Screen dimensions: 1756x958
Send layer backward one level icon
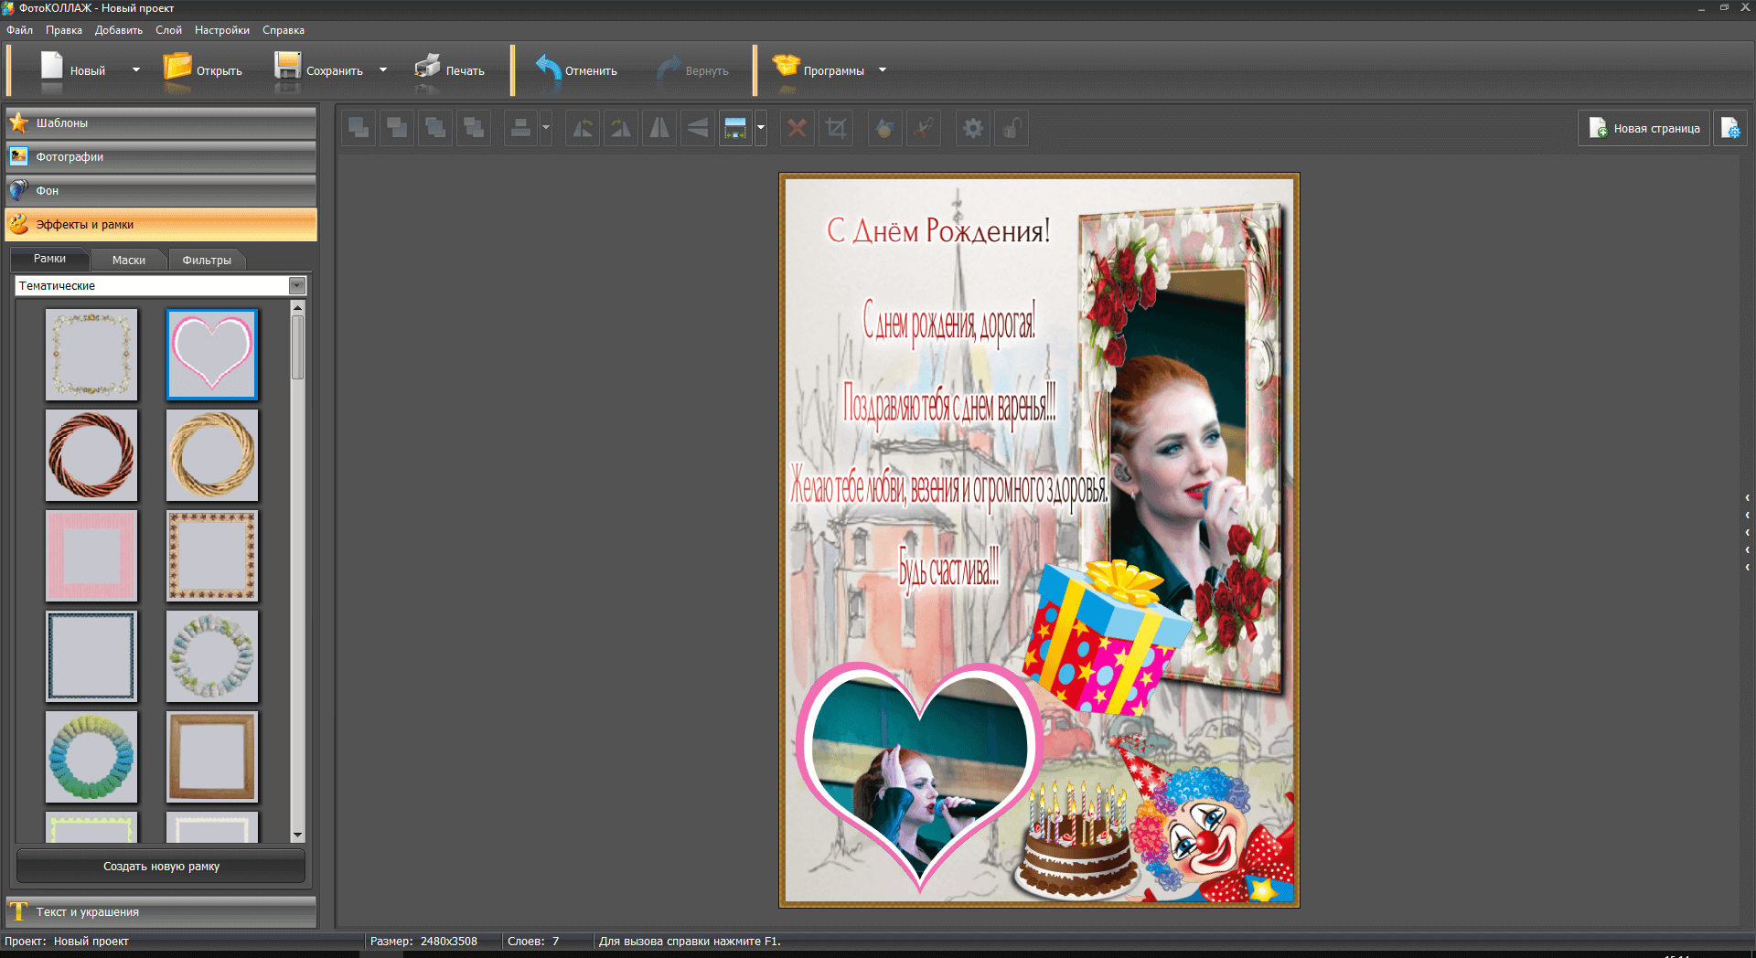pos(397,128)
